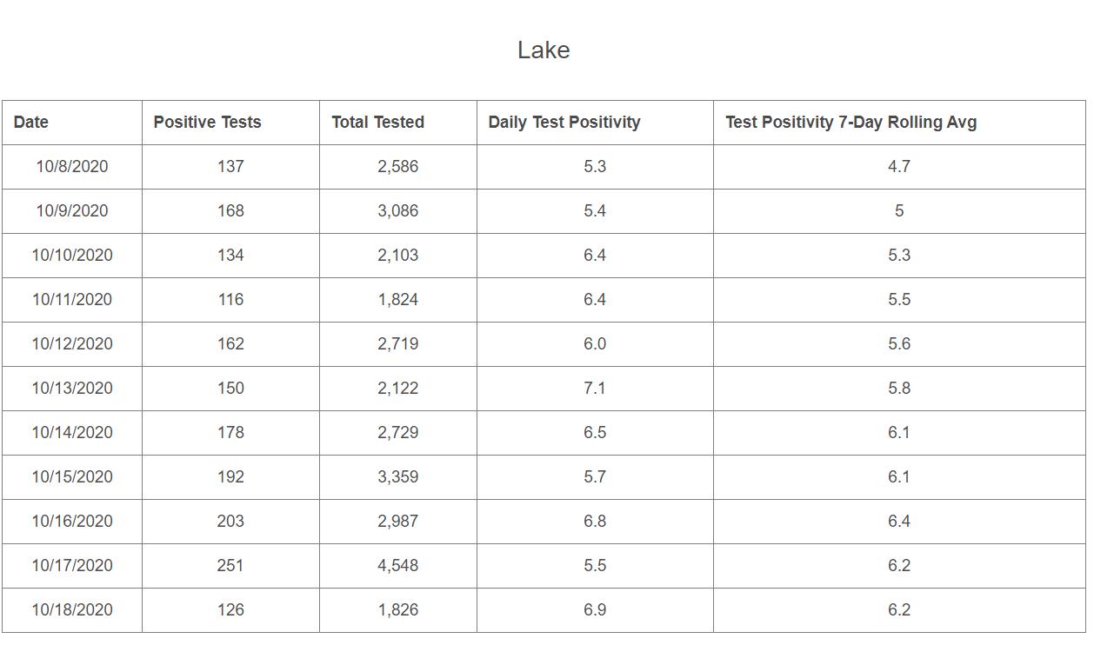
Task: Select the 10/8/2020 date cell
Action: point(72,167)
